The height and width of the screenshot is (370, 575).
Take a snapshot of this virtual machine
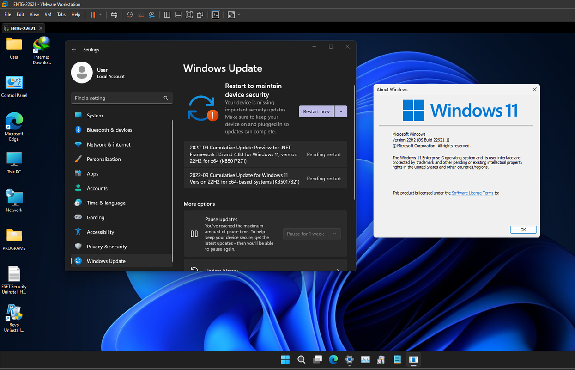point(130,14)
